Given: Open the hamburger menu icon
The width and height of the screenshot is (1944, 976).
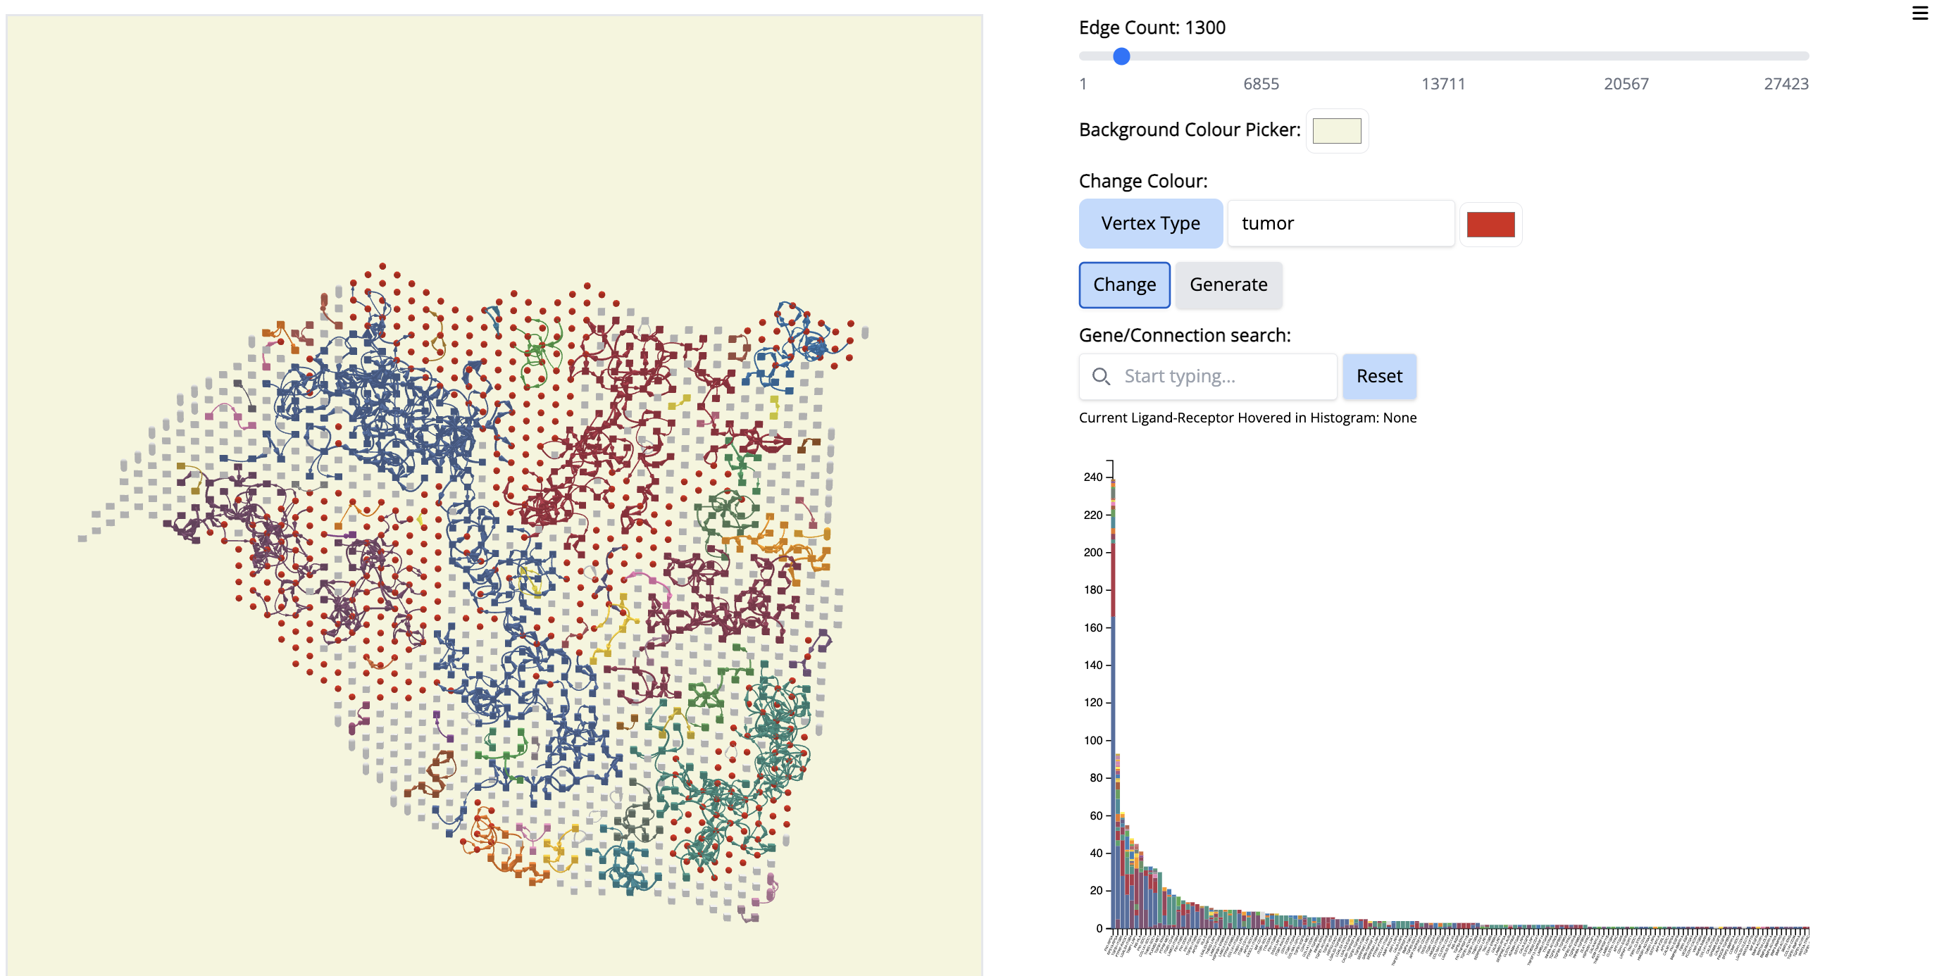Looking at the screenshot, I should tap(1920, 13).
